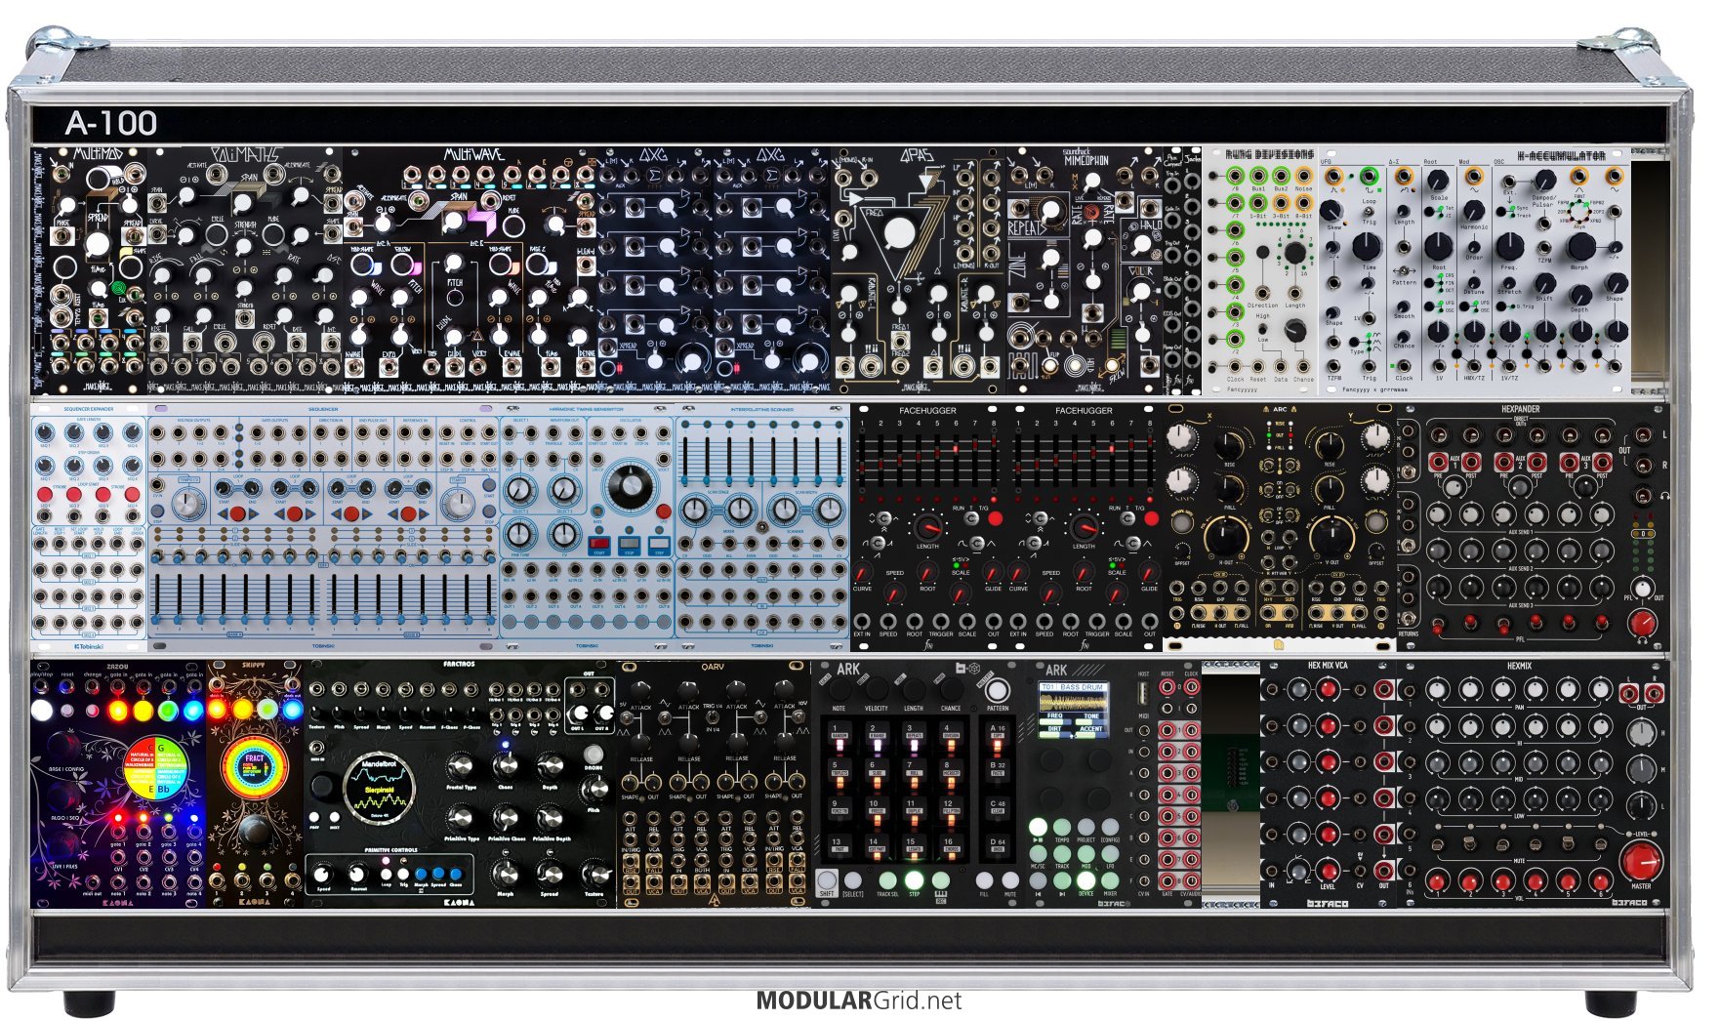Click the red MASTER knob on Hexmix
The height and width of the screenshot is (1021, 1720).
coord(1641,862)
